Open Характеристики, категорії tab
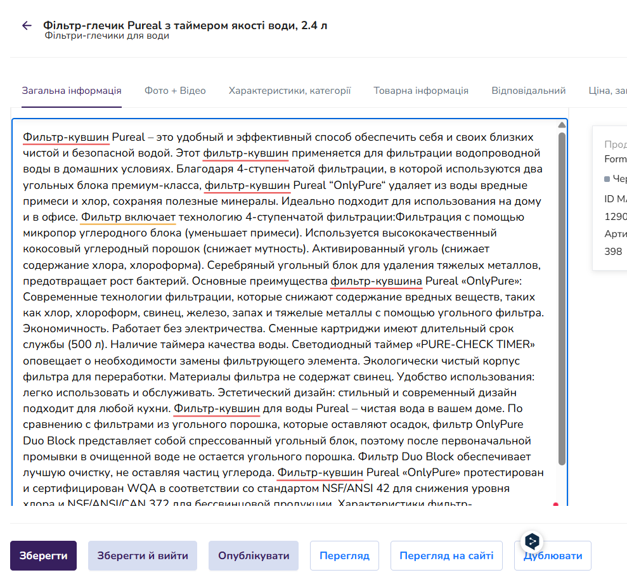This screenshot has height=575, width=627. (x=290, y=91)
